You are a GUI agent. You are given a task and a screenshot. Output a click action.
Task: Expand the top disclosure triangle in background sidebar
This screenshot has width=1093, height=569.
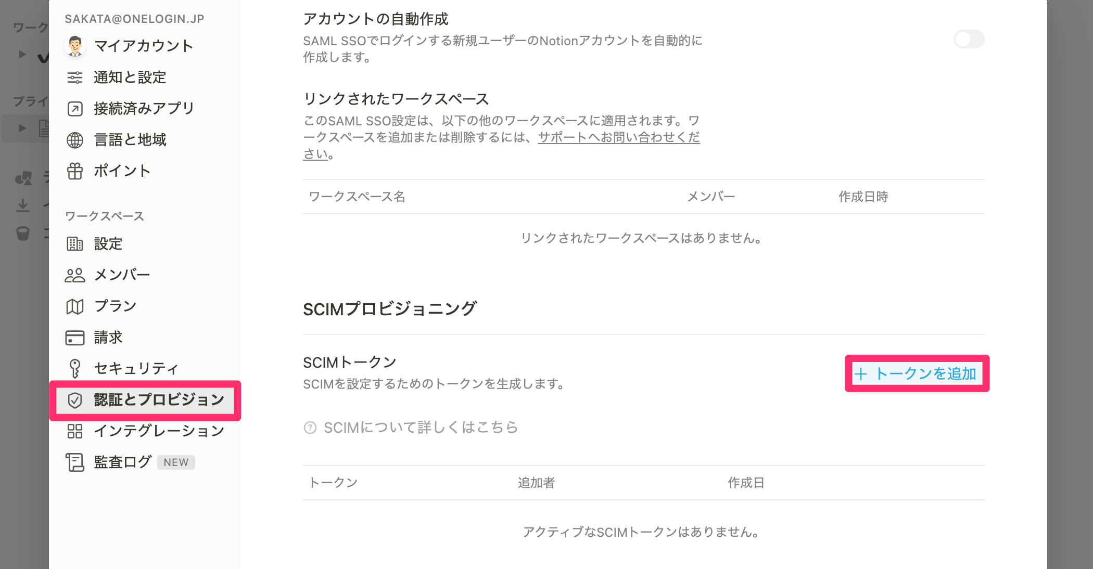click(22, 54)
